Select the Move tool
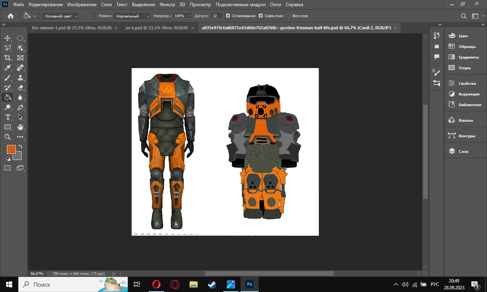Image resolution: width=487 pixels, height=292 pixels. (8, 38)
